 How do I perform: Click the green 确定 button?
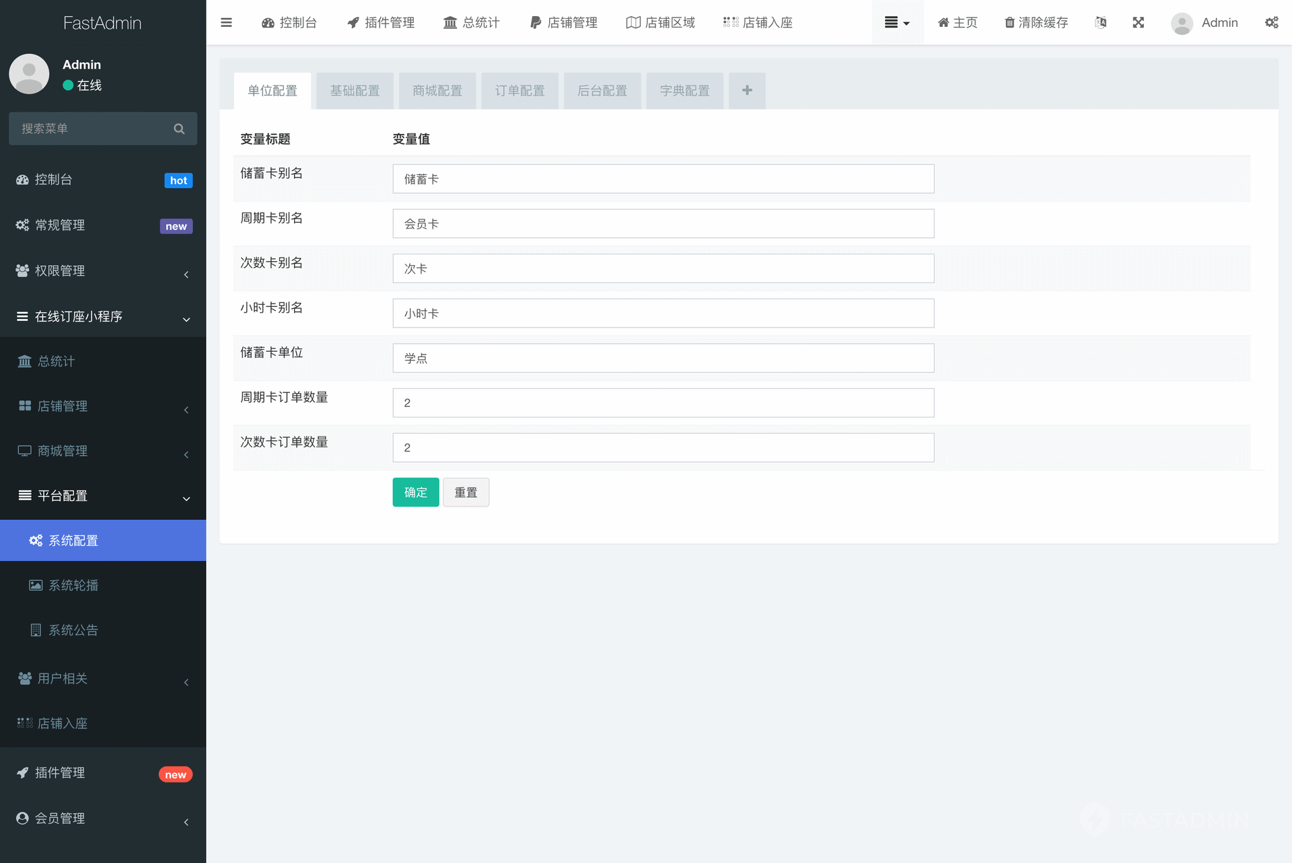(x=415, y=492)
